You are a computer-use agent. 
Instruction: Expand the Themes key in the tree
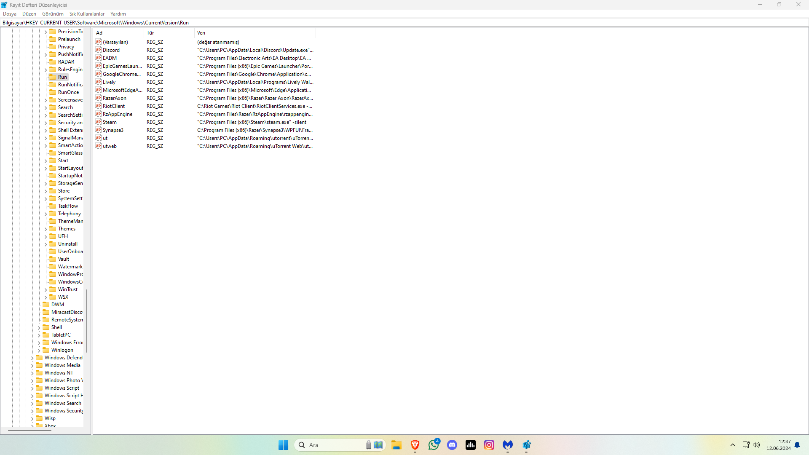point(46,229)
